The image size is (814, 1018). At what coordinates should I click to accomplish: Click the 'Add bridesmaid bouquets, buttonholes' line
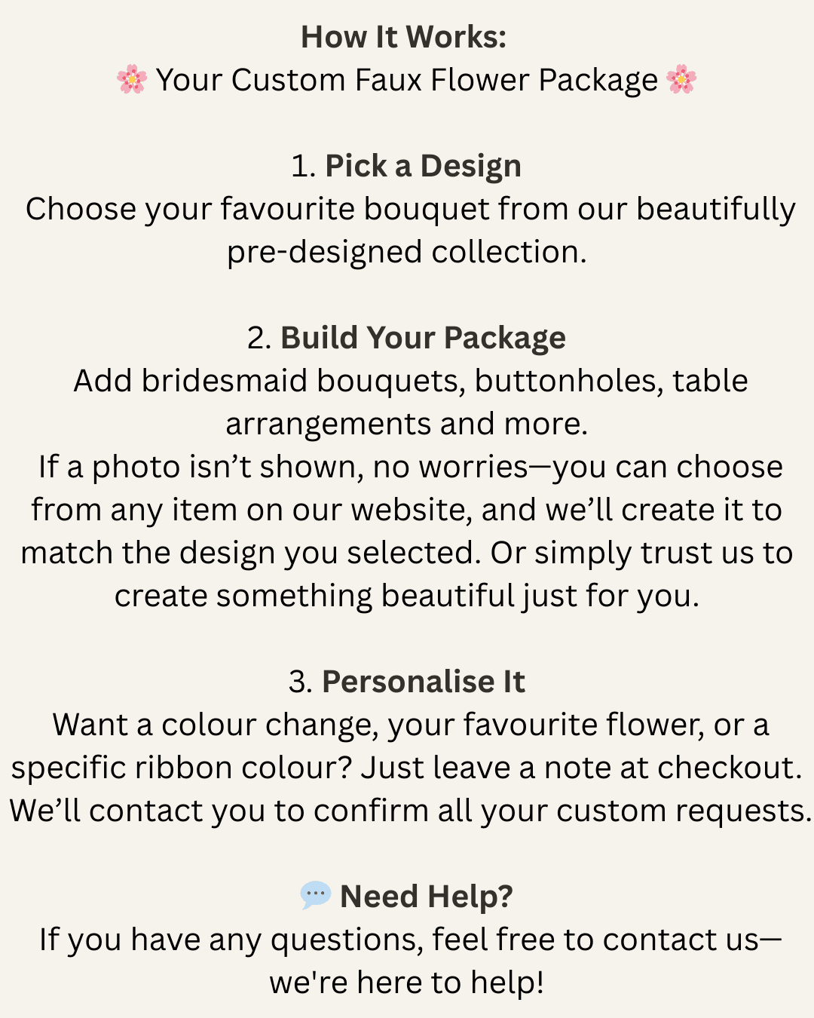tap(411, 381)
